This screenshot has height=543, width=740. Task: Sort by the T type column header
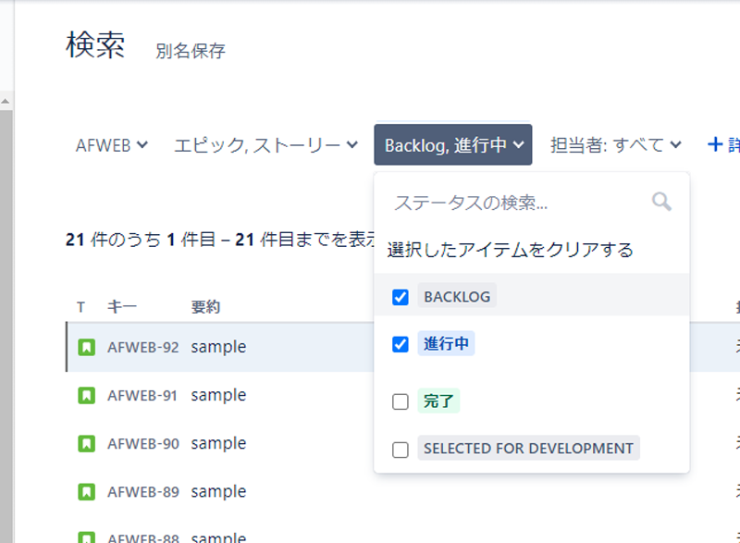[80, 308]
